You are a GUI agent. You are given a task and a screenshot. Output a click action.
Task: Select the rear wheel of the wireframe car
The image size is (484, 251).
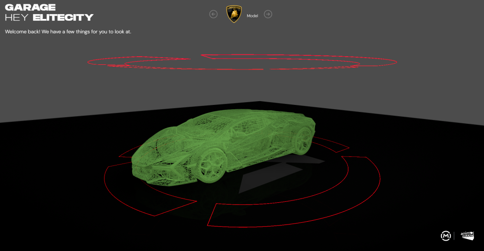303,137
